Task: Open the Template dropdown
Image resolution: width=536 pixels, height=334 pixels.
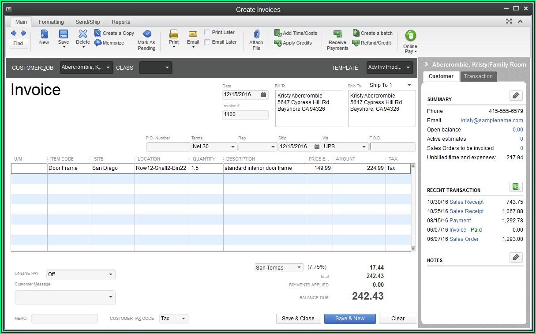Action: (x=408, y=68)
